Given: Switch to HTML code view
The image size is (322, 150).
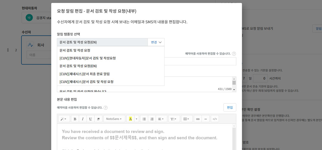Looking at the screenshot, I should (215, 119).
